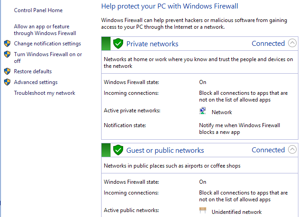Click the green checkmark shield for Private networks
Image resolution: width=302 pixels, height=217 pixels.
pyautogui.click(x=118, y=44)
